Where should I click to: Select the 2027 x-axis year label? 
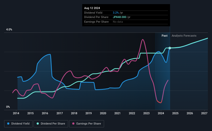coord(204,113)
